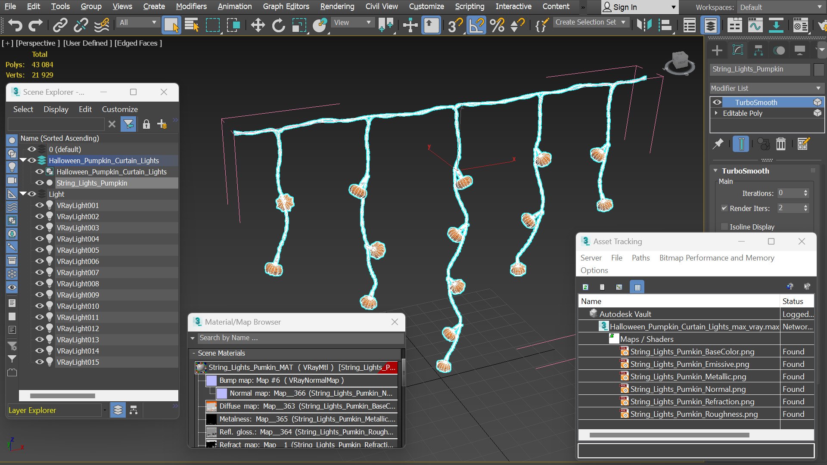Open Customize menu in Scene Explorer

point(120,109)
